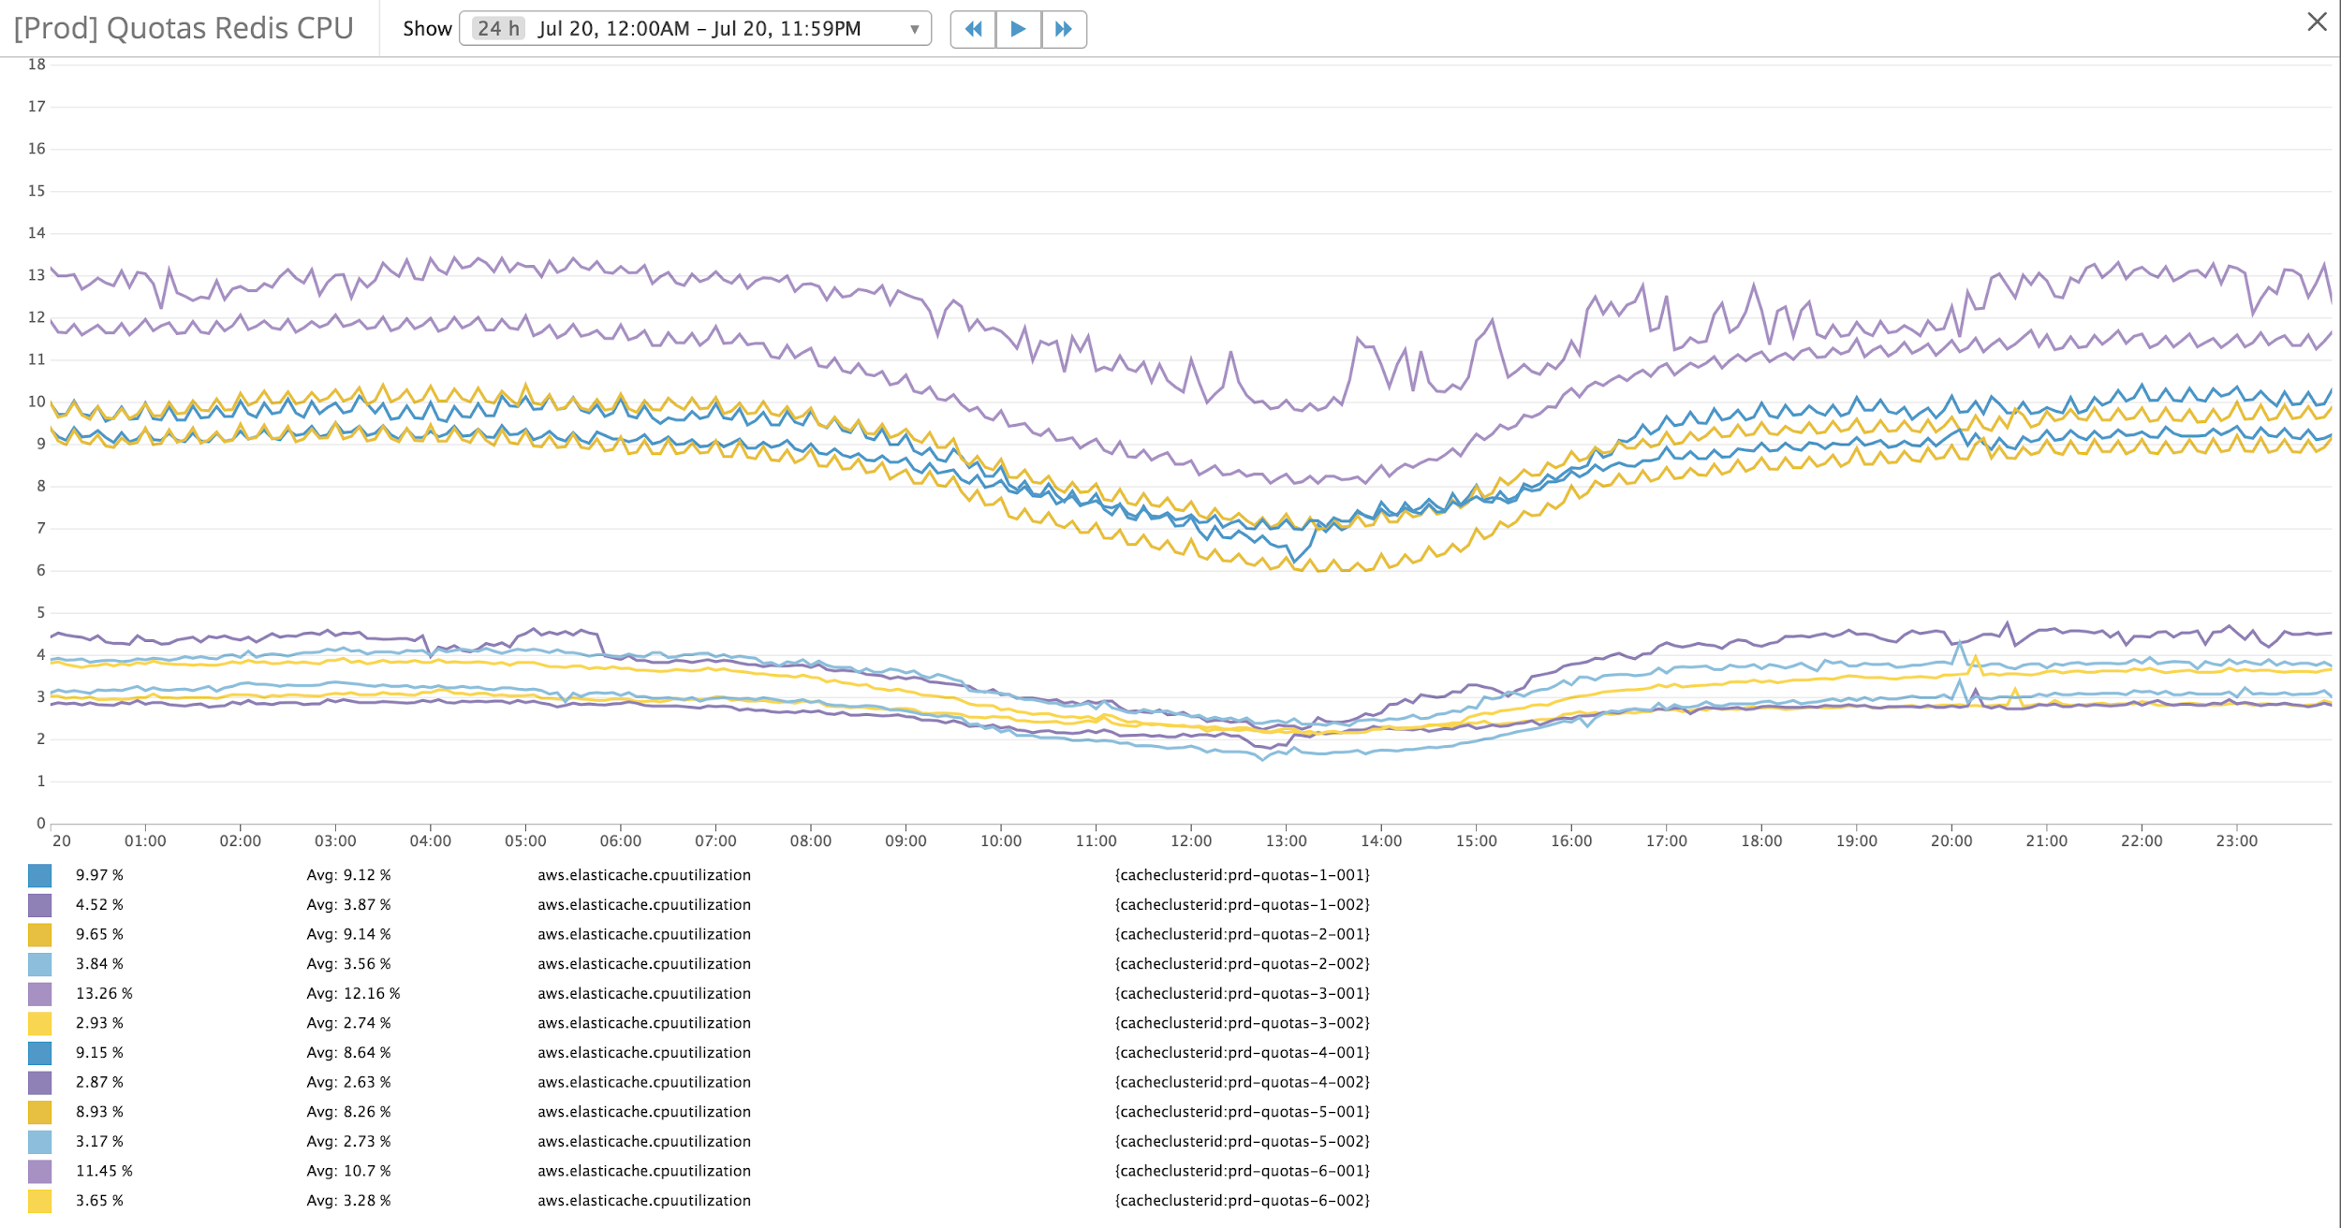Select the {cacheclusterid:prd-quotas-5-001} legend label

pyautogui.click(x=1242, y=1112)
